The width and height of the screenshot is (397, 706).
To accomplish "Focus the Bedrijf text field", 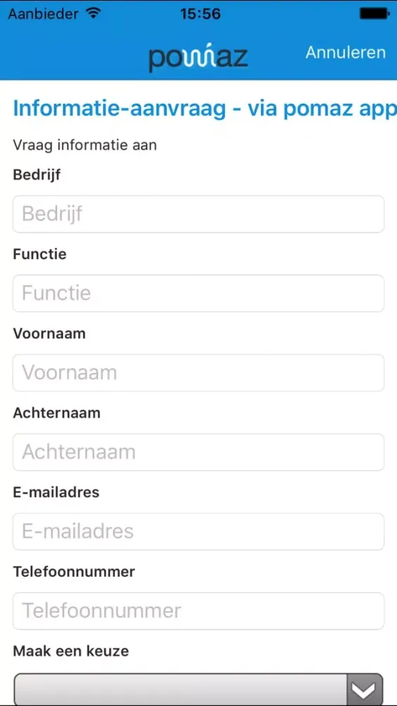I will pos(198,214).
